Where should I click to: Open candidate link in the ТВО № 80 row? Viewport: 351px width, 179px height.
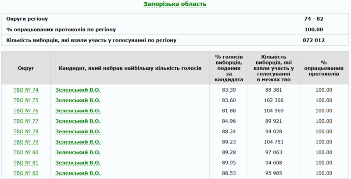tap(78, 152)
